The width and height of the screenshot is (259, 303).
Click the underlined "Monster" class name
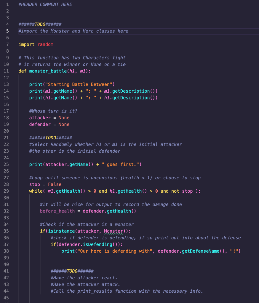[113, 231]
